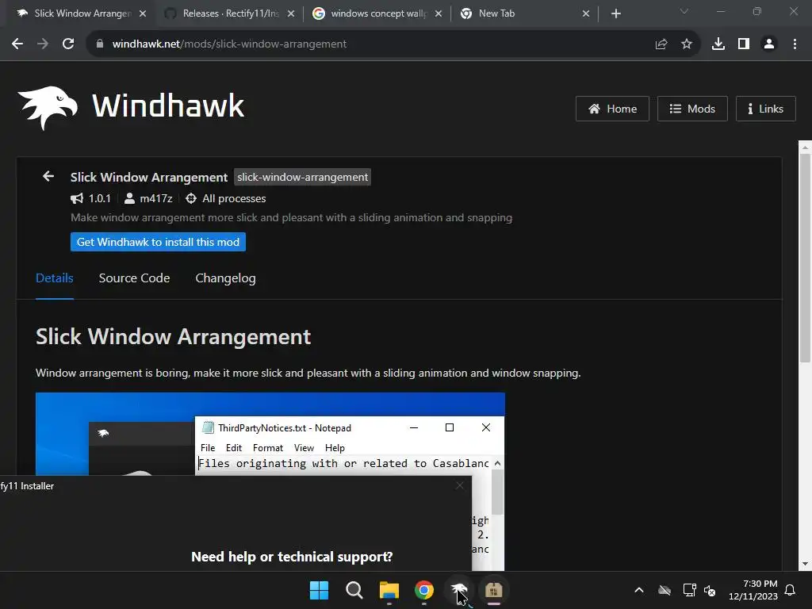Reload the Windhawk page
This screenshot has height=609, width=812.
click(68, 44)
